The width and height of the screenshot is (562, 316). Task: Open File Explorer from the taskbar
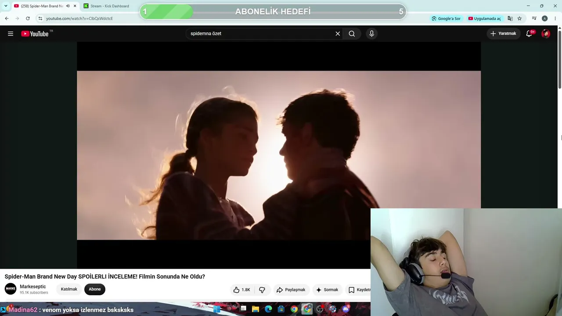[x=255, y=309]
